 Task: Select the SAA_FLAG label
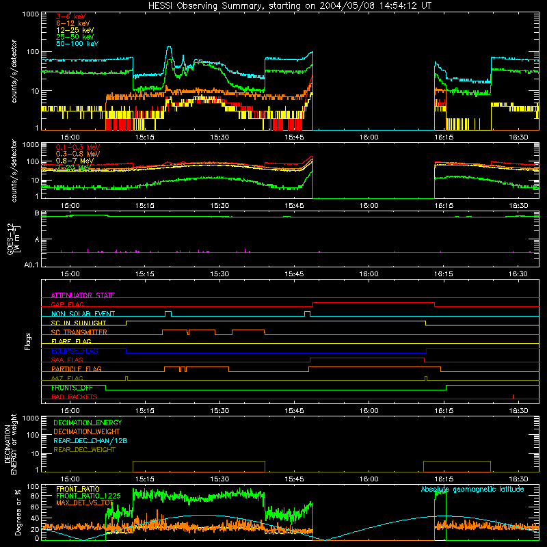67,360
